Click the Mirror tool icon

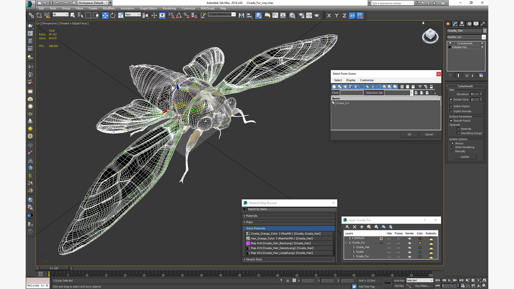(241, 16)
